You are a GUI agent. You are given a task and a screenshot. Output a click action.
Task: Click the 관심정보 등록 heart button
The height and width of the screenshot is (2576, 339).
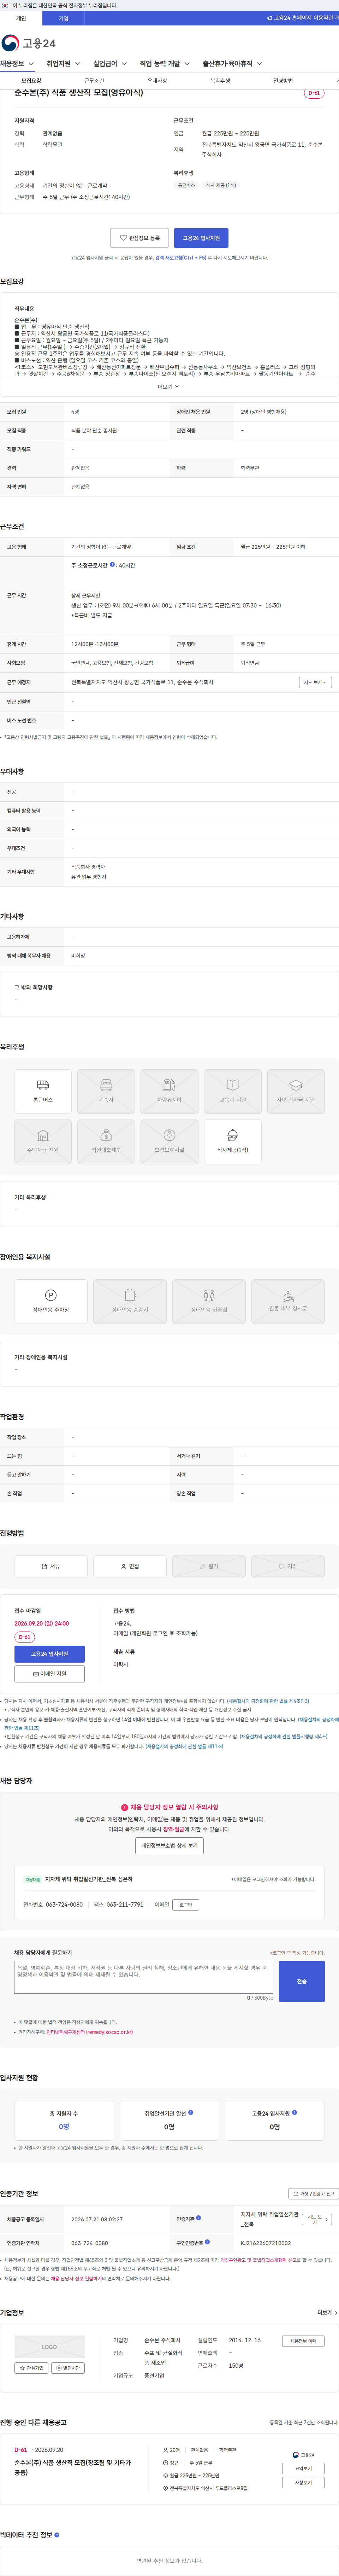click(139, 238)
